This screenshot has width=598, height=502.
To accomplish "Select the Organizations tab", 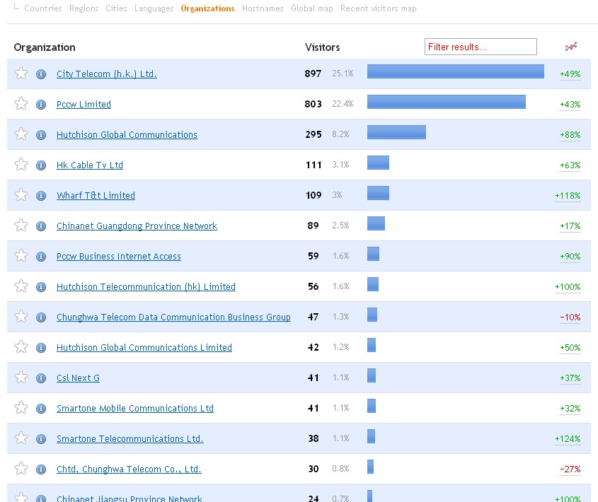I will pyautogui.click(x=207, y=8).
